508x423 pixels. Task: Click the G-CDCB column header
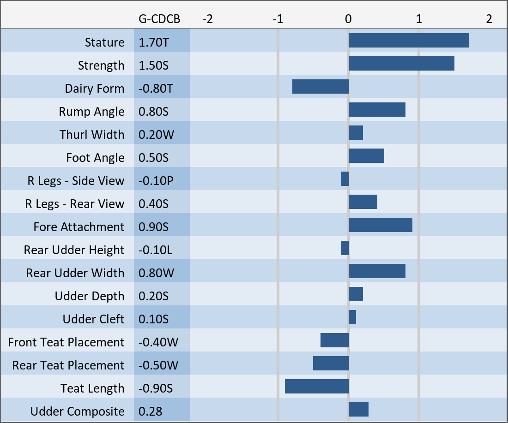tap(159, 19)
